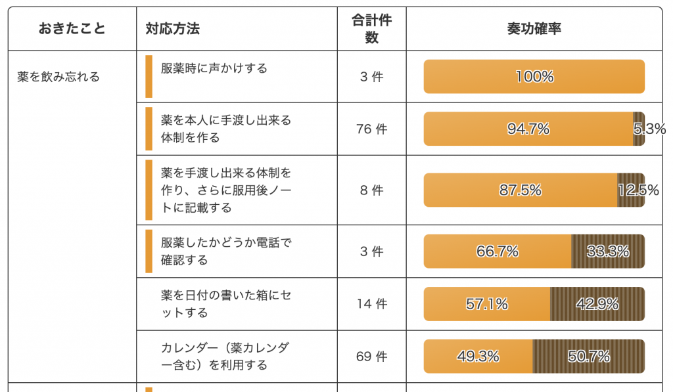The height and width of the screenshot is (392, 673).
Task: Select the 49.3% orange bar segment
Action: click(x=478, y=357)
